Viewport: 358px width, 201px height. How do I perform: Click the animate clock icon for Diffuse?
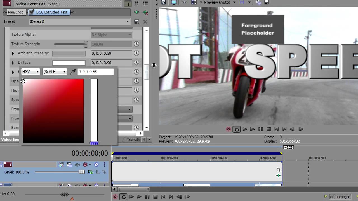[x=136, y=63]
